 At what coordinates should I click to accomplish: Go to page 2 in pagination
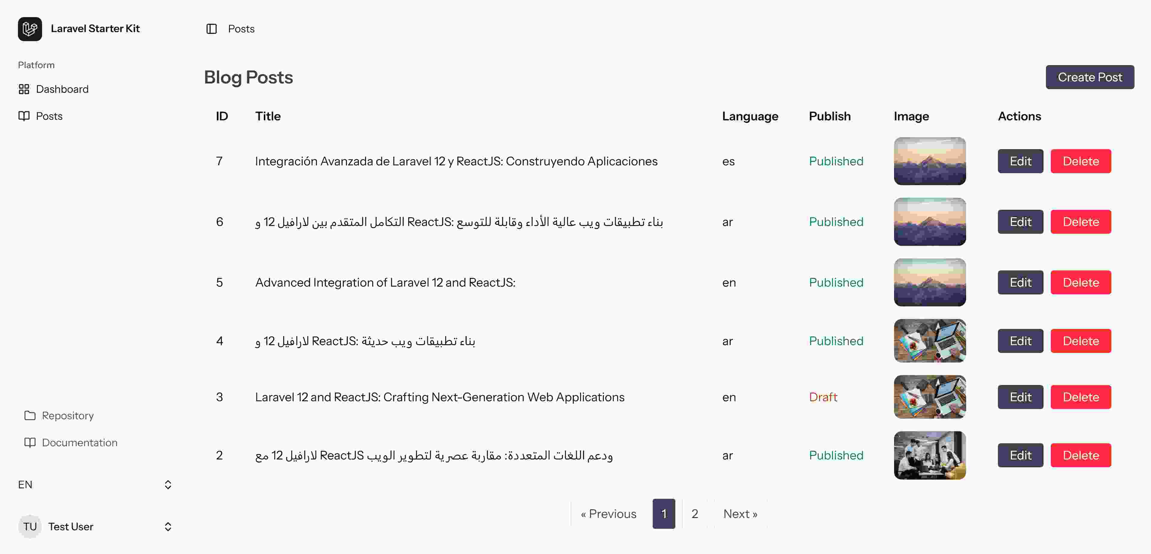tap(695, 514)
